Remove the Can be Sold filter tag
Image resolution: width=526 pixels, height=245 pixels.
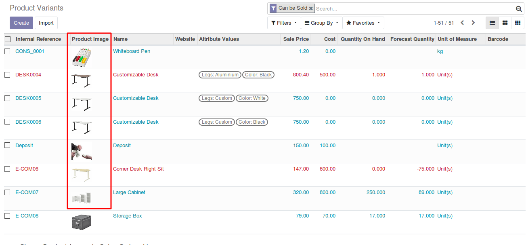click(311, 8)
